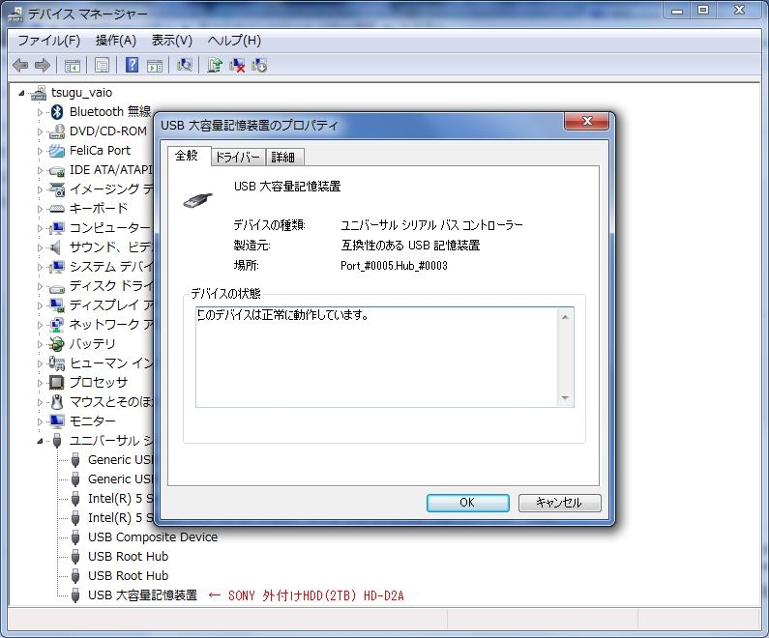769x638 pixels.
Task: Toggle the console tree toolbar icon
Action: click(73, 65)
